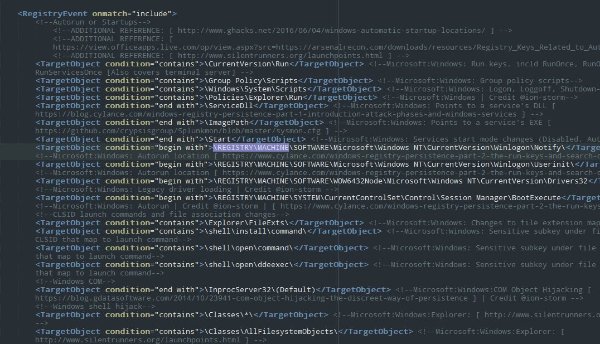Click the \InprocServer32\(Default) value
Screen dimensions: 600x344
coord(260,290)
